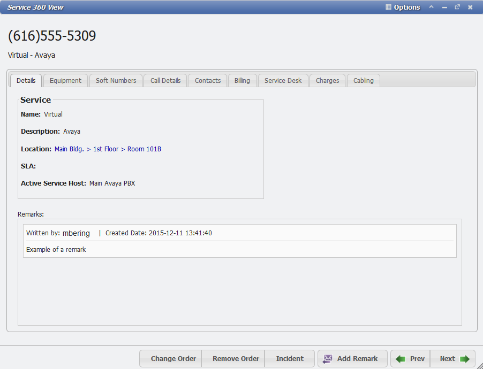Open the Options menu in the title bar

(x=406, y=7)
